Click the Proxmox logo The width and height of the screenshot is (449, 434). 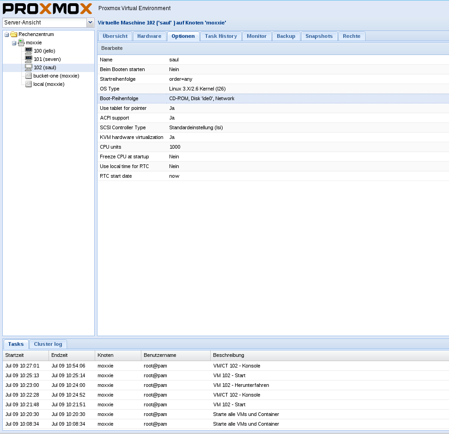pos(48,9)
